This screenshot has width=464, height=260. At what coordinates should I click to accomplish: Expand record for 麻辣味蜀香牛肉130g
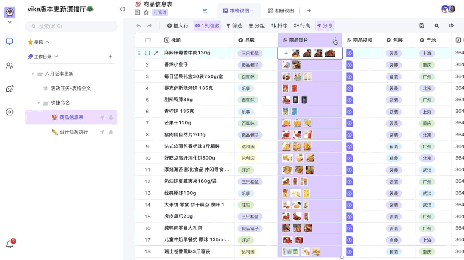click(x=156, y=53)
